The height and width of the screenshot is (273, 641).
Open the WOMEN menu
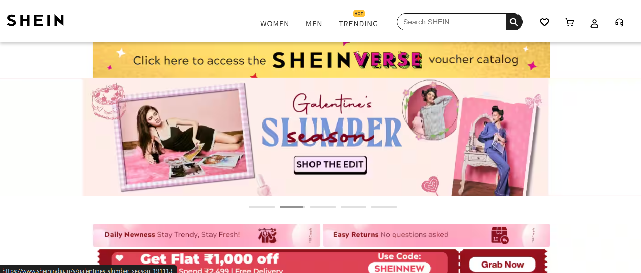point(275,24)
